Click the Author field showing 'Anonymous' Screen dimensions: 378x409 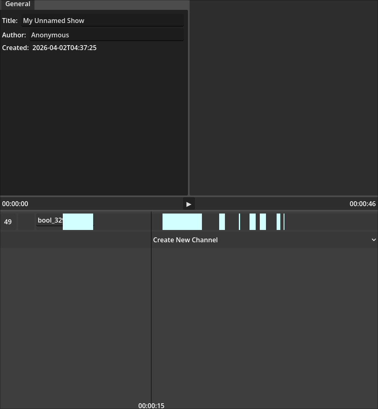point(107,35)
